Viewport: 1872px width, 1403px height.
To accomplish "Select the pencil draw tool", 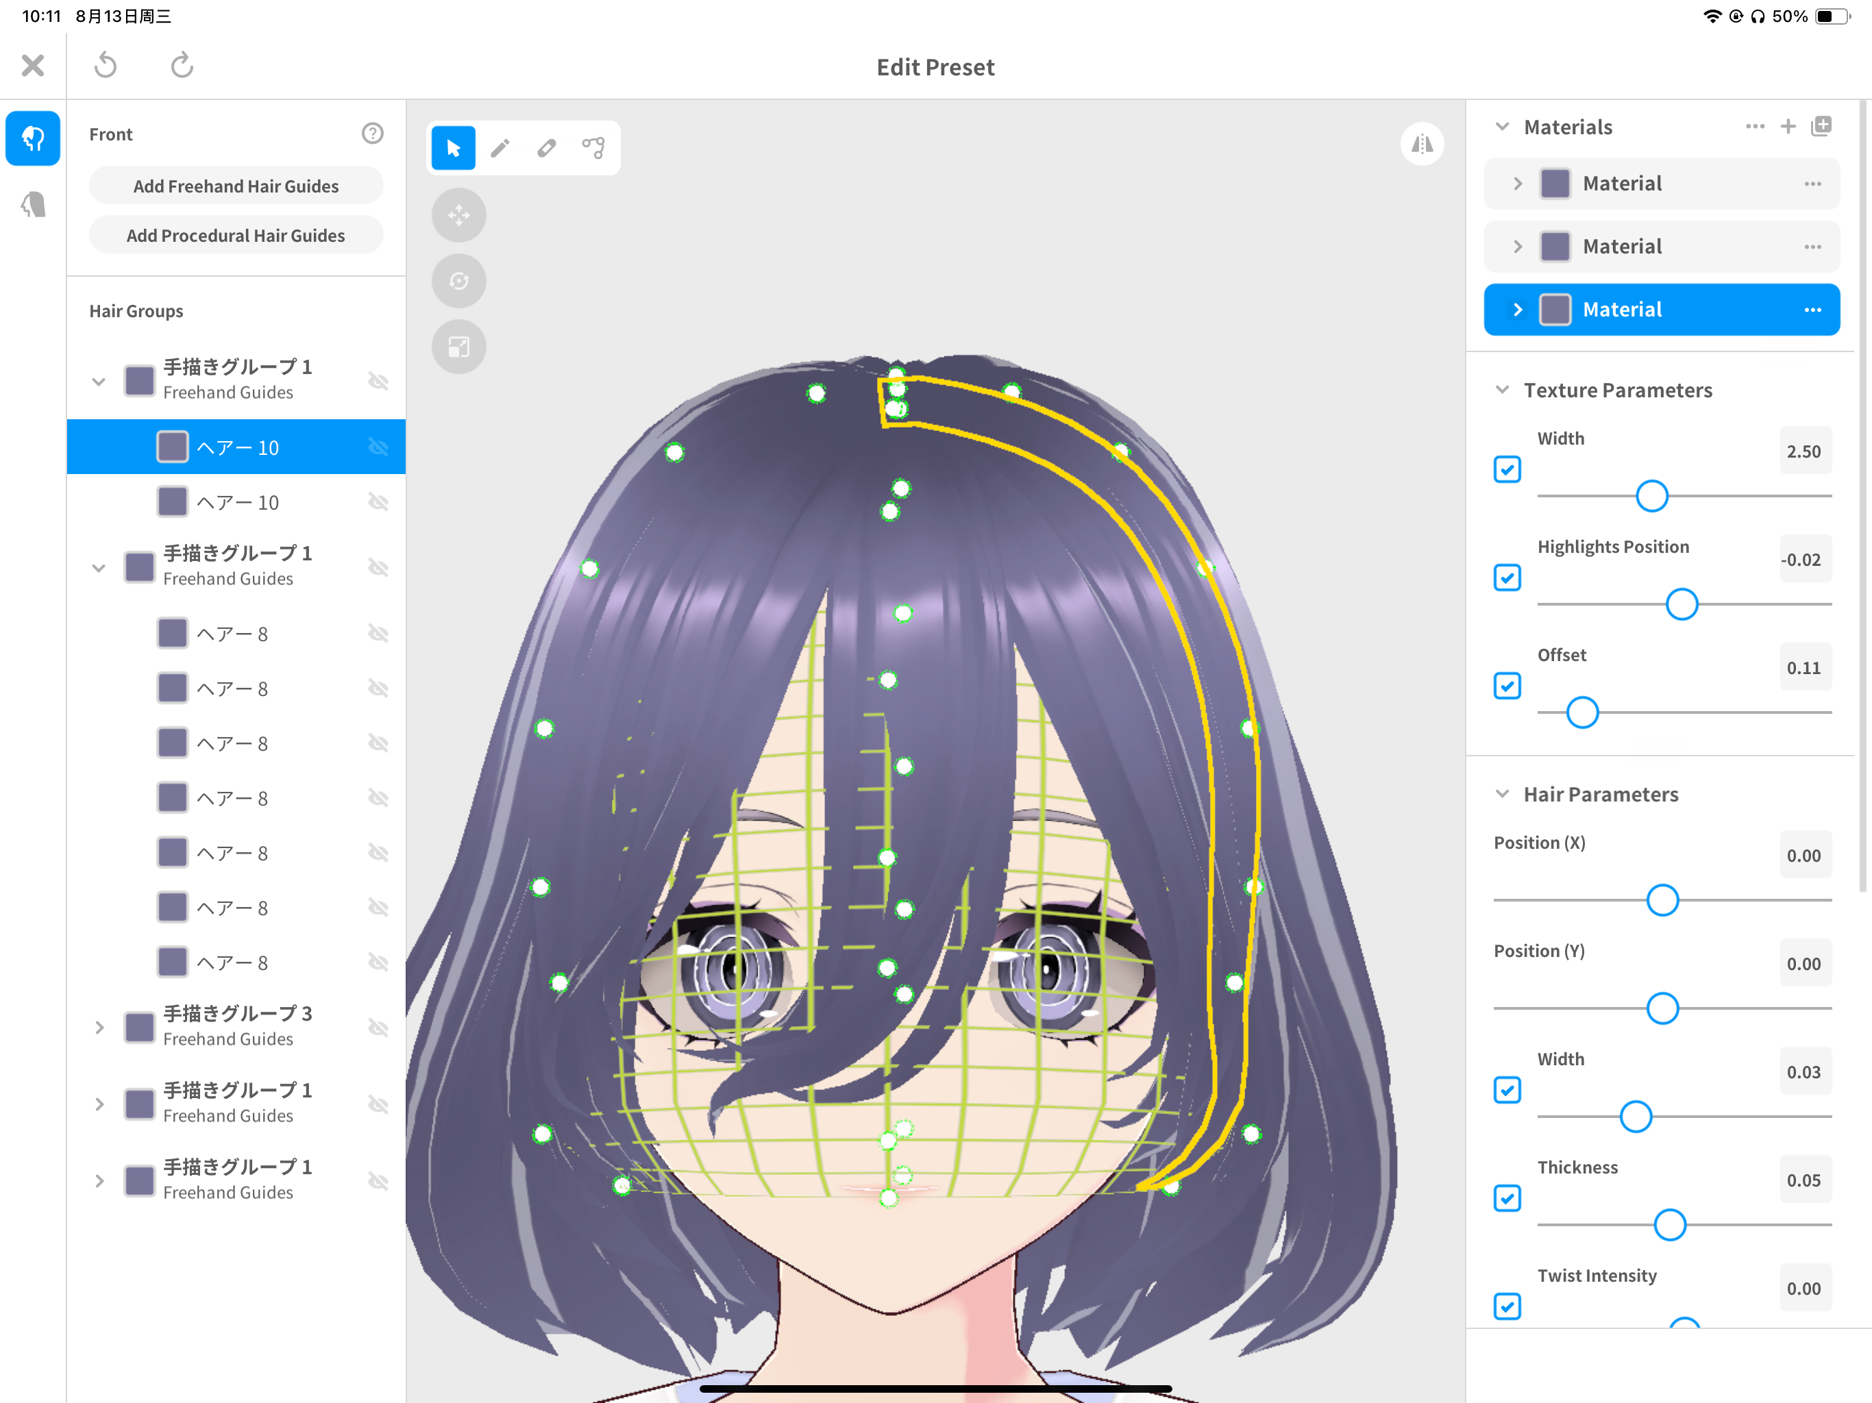I will tap(500, 149).
